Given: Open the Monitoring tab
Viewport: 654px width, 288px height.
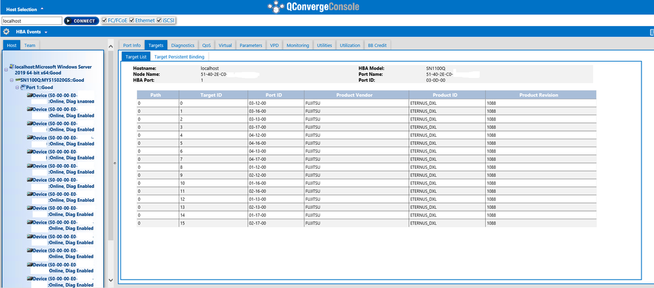Looking at the screenshot, I should click(x=298, y=45).
